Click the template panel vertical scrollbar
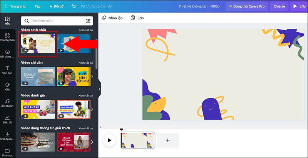 (96, 54)
